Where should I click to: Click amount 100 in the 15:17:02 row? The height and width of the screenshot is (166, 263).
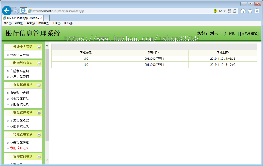point(86,65)
